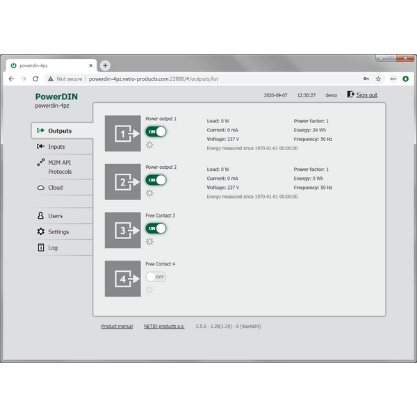Click the browser address bar

click(208, 79)
